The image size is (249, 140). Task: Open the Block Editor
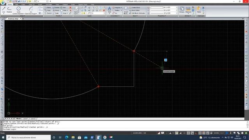click(x=135, y=10)
